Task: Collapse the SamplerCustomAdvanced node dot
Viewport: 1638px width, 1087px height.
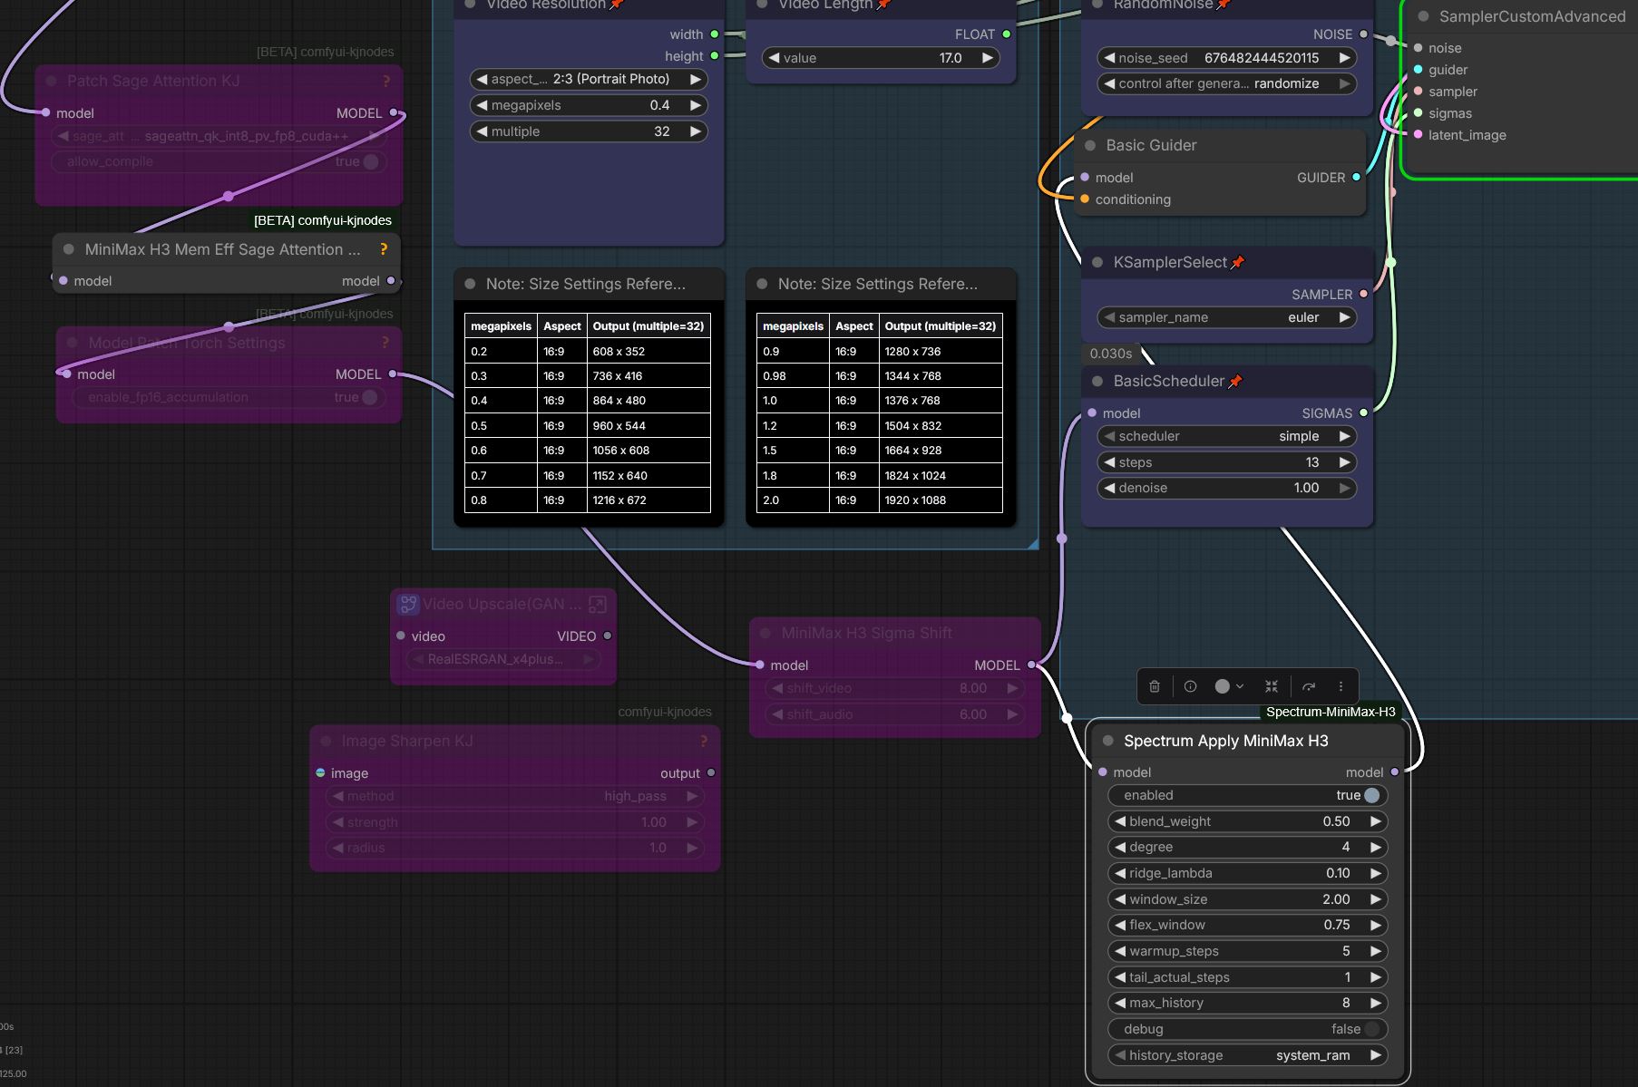Action: [x=1423, y=16]
